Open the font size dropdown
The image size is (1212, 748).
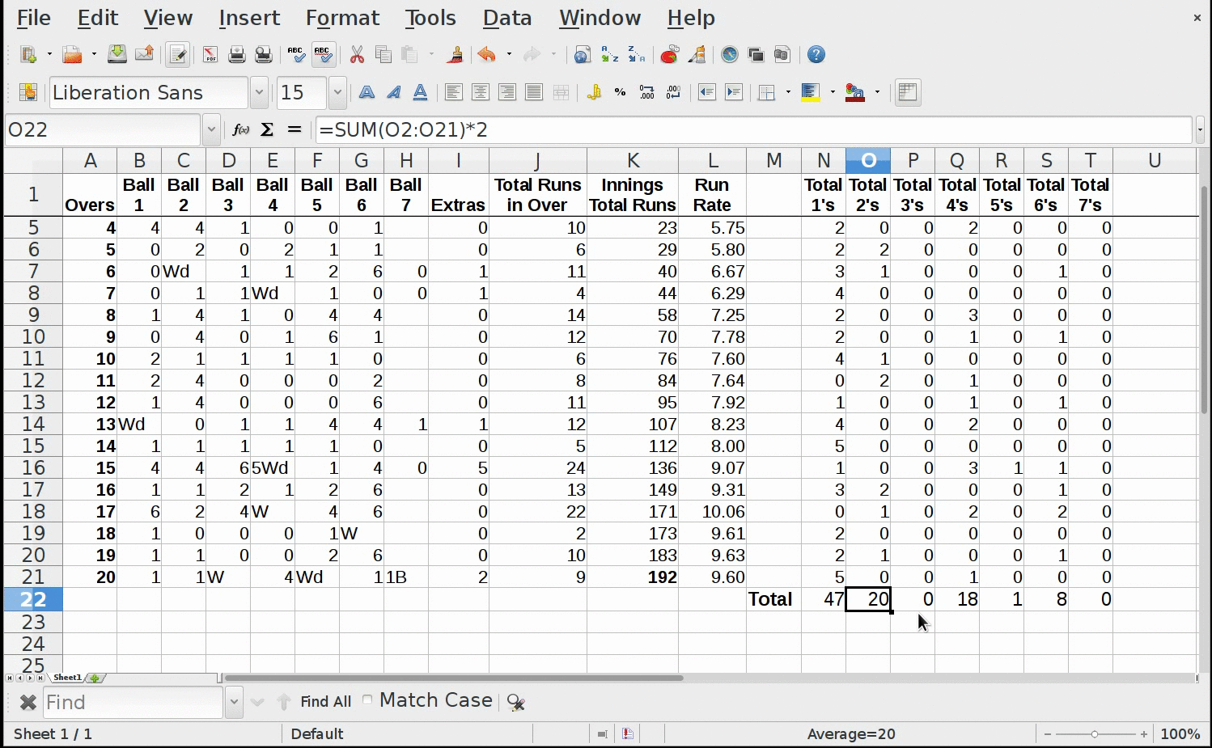(x=337, y=92)
